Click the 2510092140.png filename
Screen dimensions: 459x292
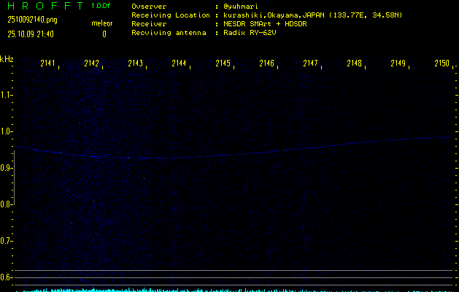(x=32, y=20)
